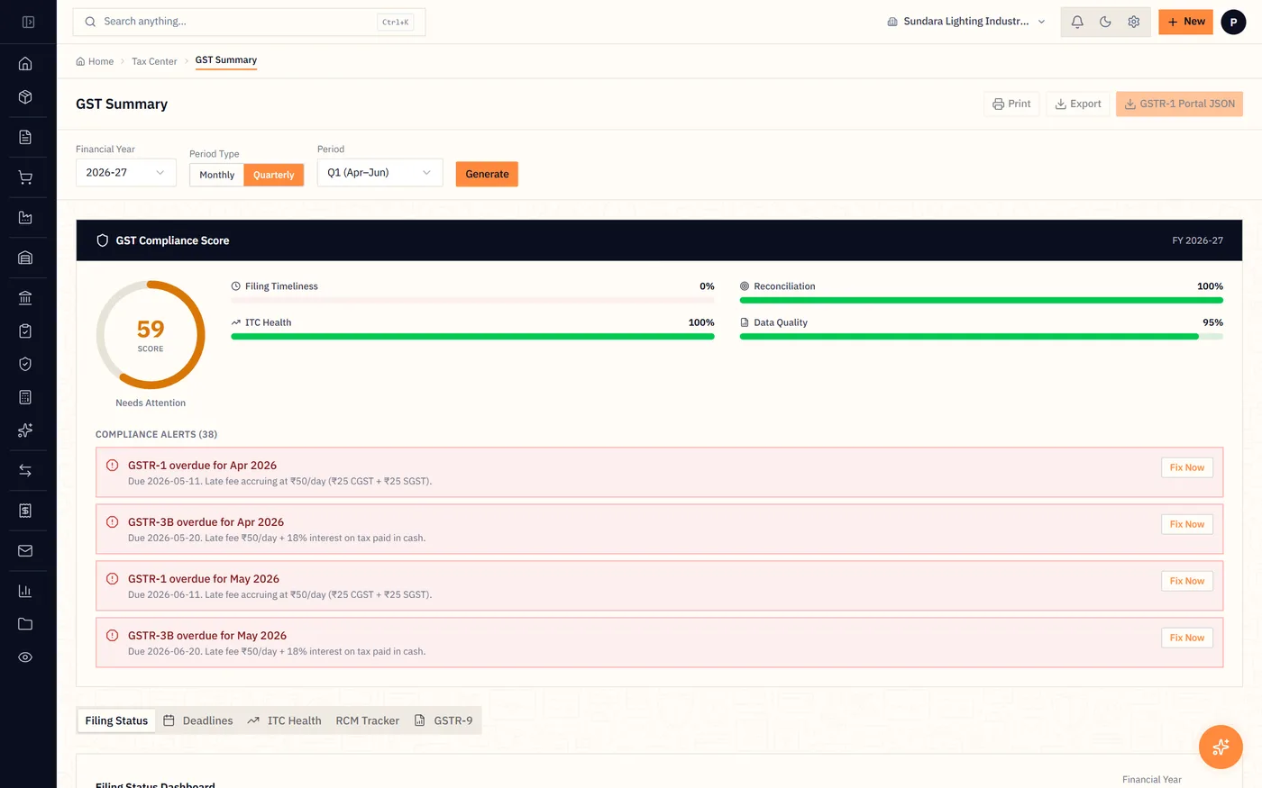Switch to Deadlines tab

198,720
